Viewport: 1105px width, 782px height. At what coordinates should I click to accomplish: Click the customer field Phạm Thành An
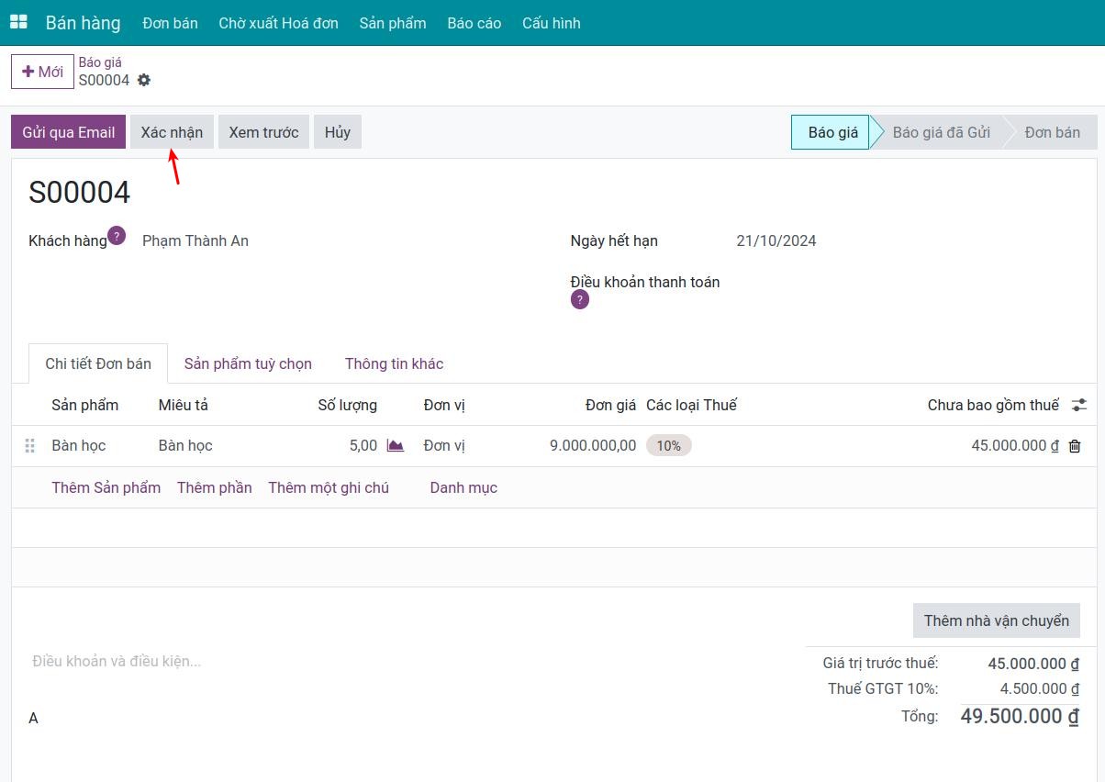[195, 240]
